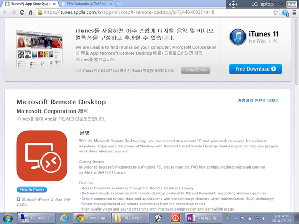Open the OneNote taskbar window
The image size is (299, 224).
coord(203,218)
